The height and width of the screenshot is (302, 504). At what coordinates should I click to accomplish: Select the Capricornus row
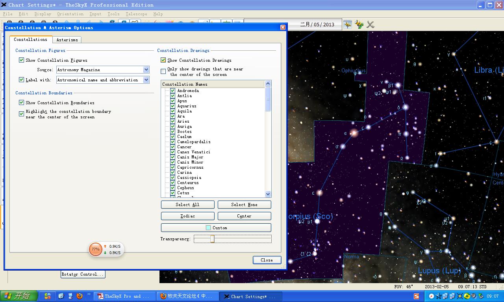coord(190,167)
